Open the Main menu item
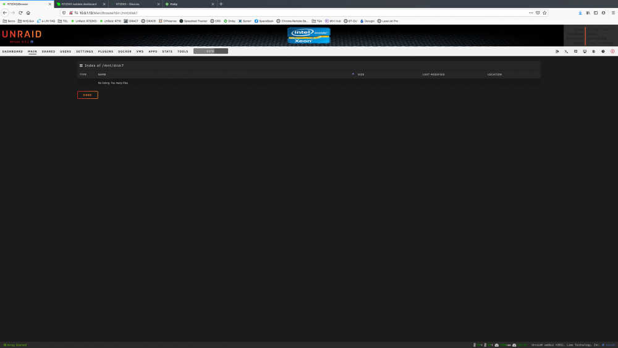The width and height of the screenshot is (618, 348). click(32, 51)
